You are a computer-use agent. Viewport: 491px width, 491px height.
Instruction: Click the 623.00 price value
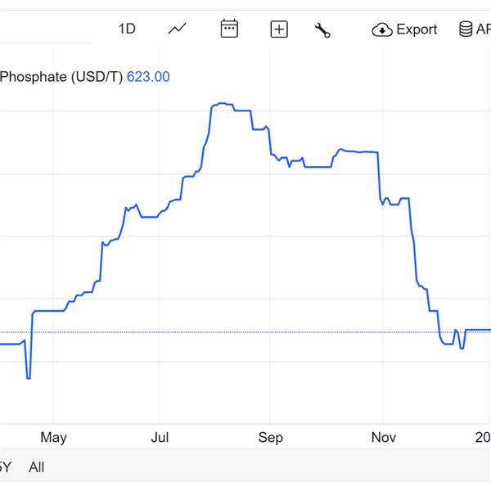148,77
